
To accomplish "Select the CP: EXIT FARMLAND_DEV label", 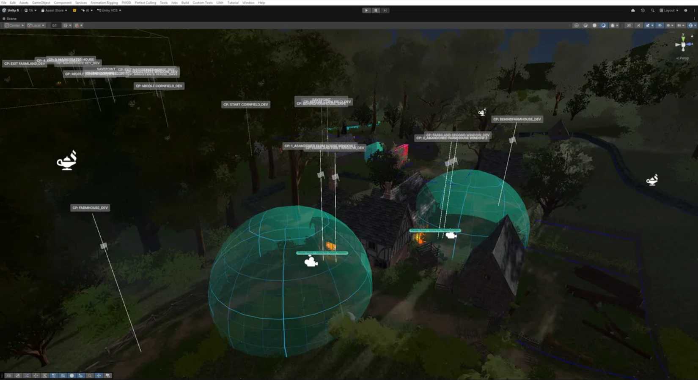I will click(x=24, y=63).
